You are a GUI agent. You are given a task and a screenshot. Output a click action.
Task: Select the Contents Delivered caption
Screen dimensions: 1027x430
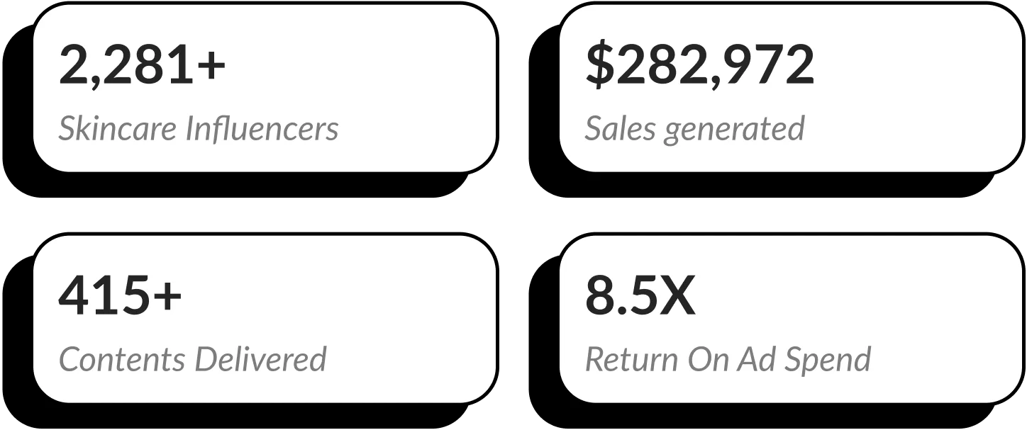pyautogui.click(x=192, y=359)
